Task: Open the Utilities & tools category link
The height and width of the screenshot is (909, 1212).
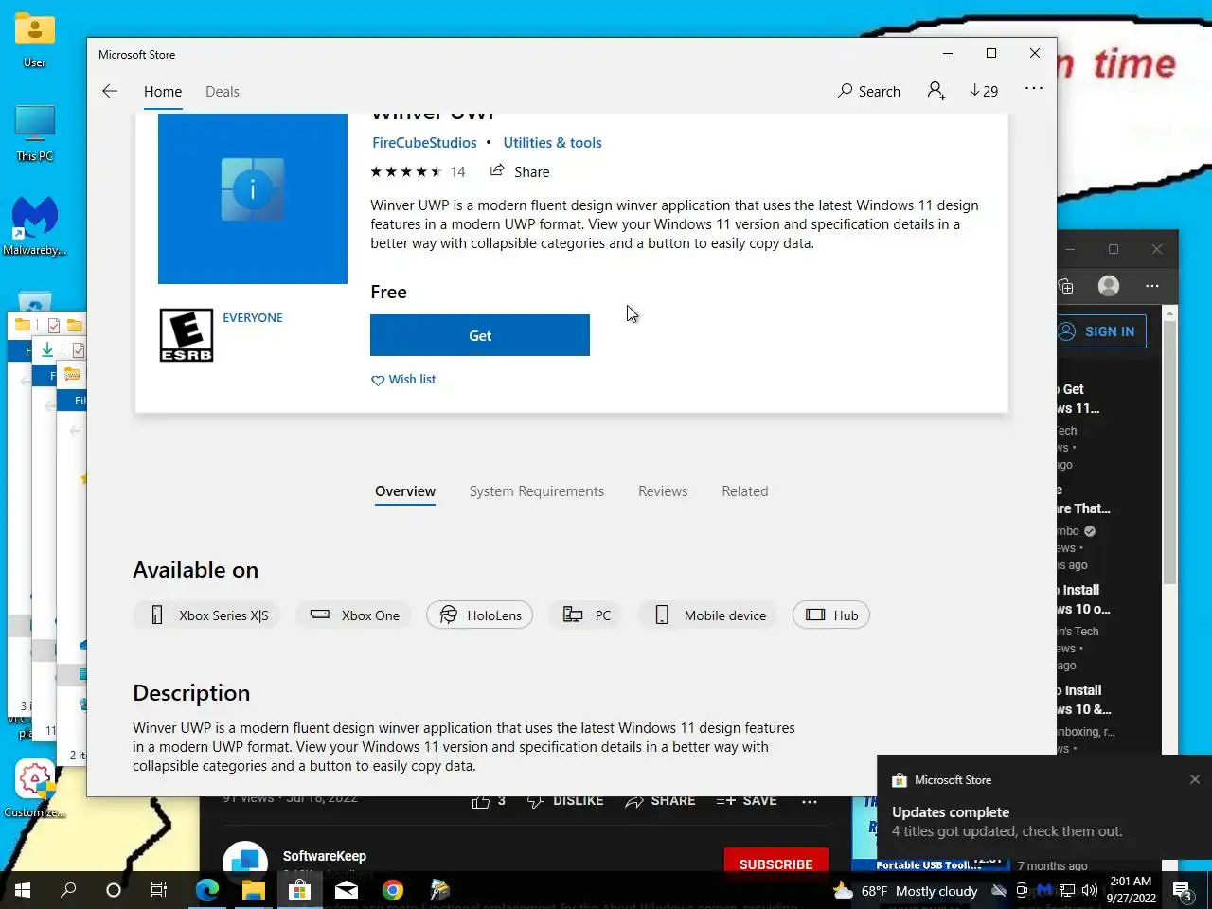Action: pyautogui.click(x=552, y=143)
